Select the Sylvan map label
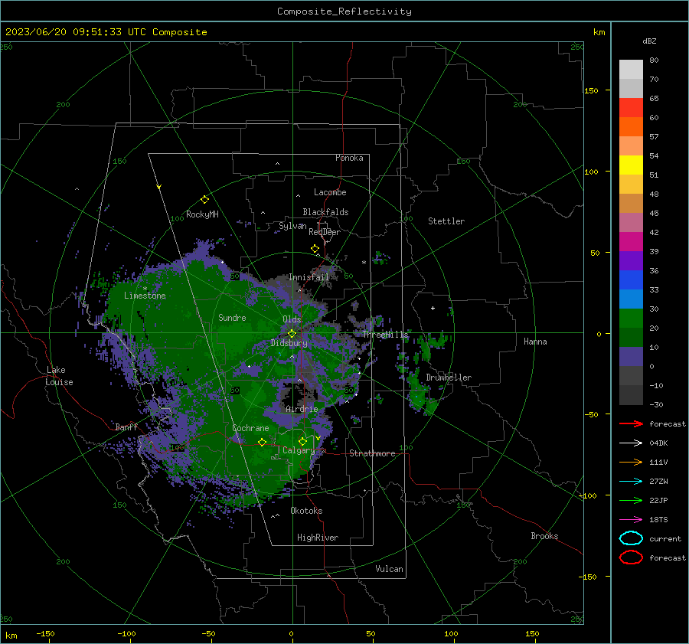Viewport: 689px width, 644px height. click(x=292, y=226)
